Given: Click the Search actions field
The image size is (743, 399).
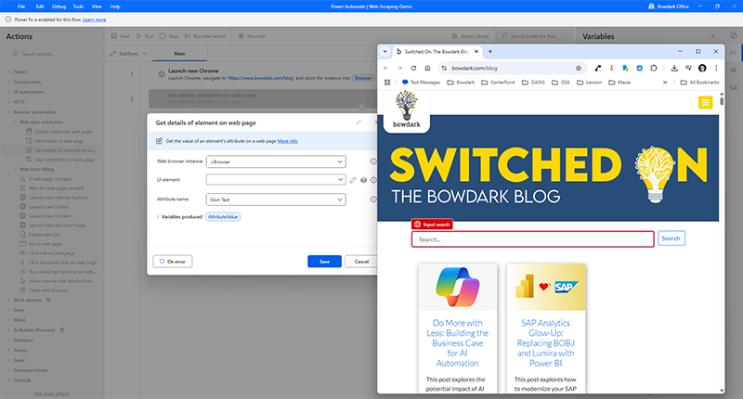Looking at the screenshot, I should pyautogui.click(x=52, y=54).
